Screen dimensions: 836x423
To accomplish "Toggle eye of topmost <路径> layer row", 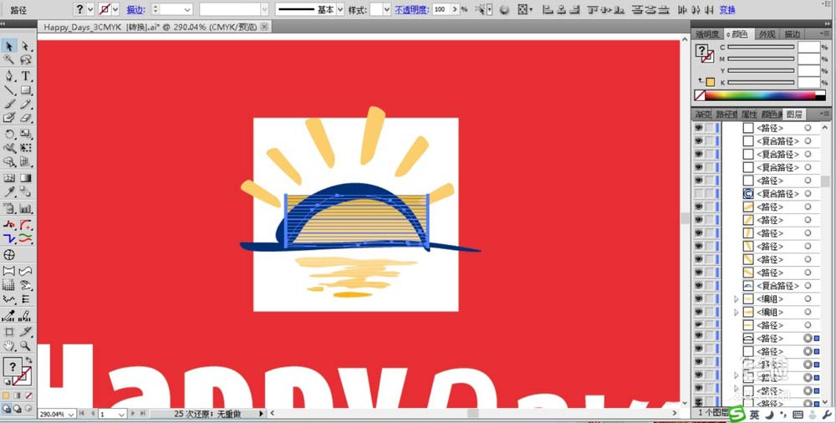I will pyautogui.click(x=698, y=128).
